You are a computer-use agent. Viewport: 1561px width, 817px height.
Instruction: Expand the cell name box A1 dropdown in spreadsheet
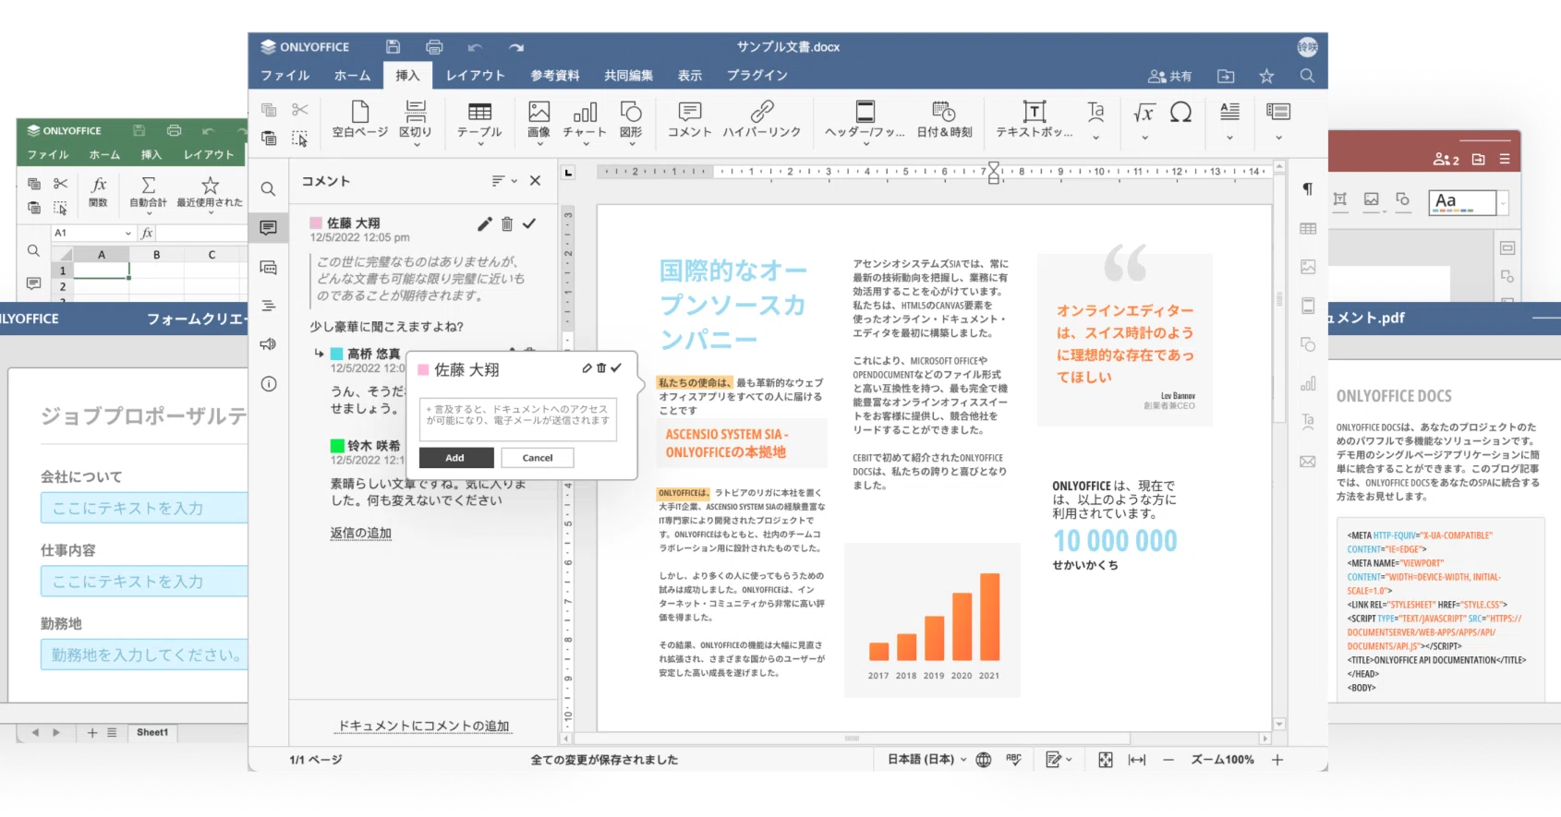click(127, 234)
